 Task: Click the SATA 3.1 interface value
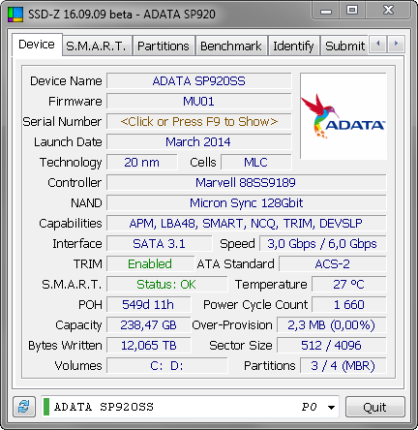tap(160, 244)
